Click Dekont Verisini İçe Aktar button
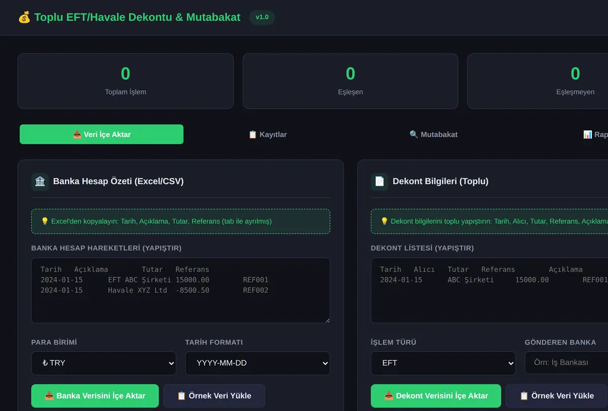This screenshot has width=608, height=411. [436, 396]
